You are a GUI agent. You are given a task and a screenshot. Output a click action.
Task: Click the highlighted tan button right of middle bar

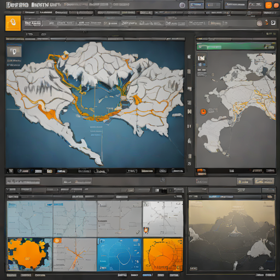point(264,181)
